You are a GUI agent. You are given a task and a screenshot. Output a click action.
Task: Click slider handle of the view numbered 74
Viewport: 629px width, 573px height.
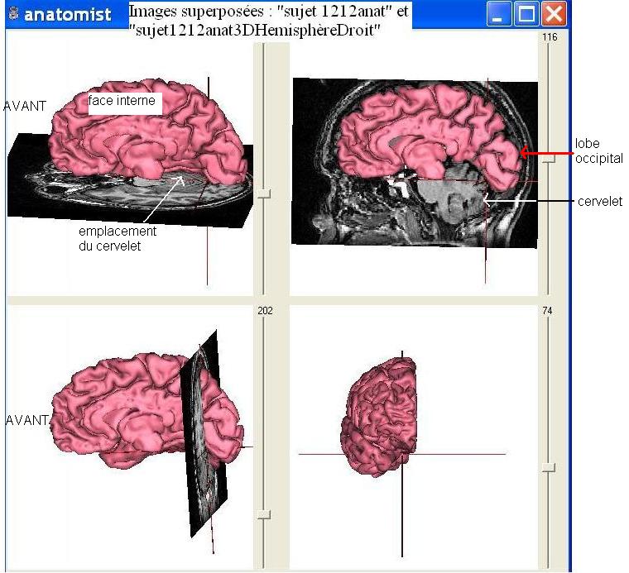pos(549,467)
